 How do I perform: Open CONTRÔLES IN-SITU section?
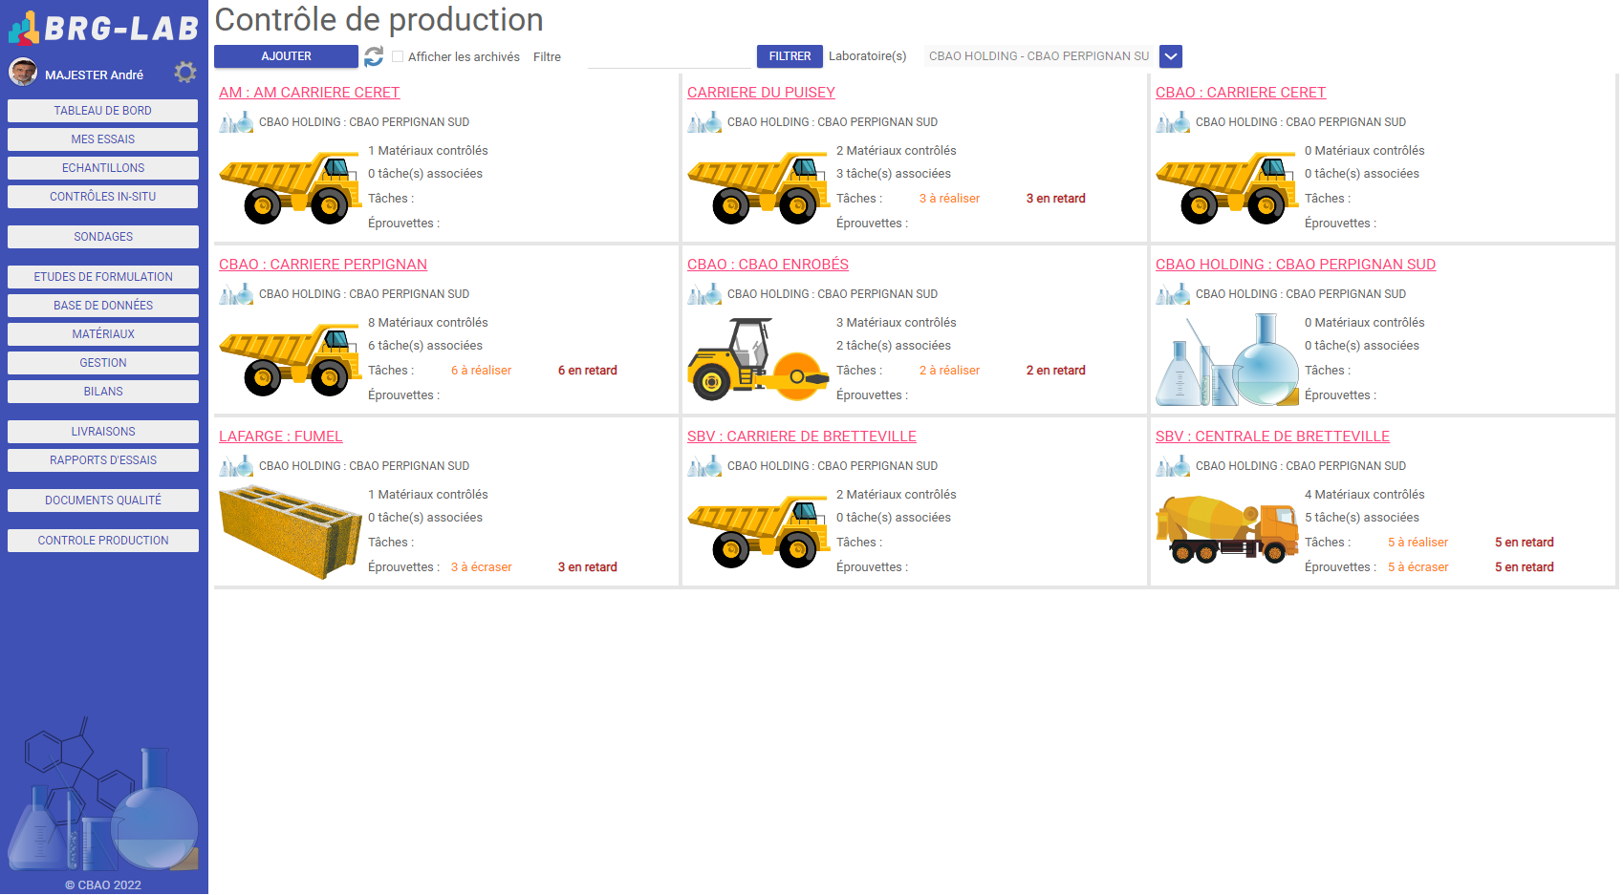[x=103, y=197]
